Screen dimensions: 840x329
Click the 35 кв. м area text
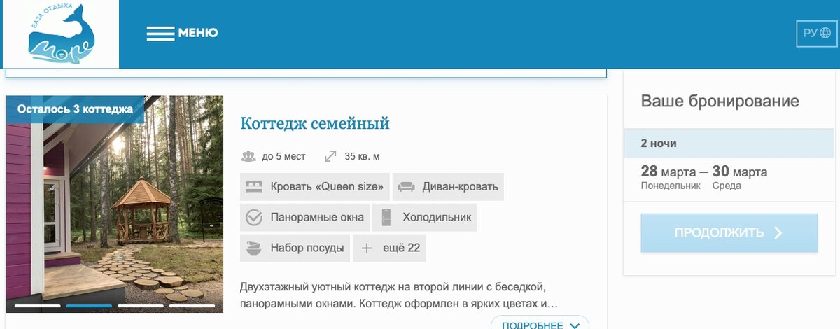[363, 156]
